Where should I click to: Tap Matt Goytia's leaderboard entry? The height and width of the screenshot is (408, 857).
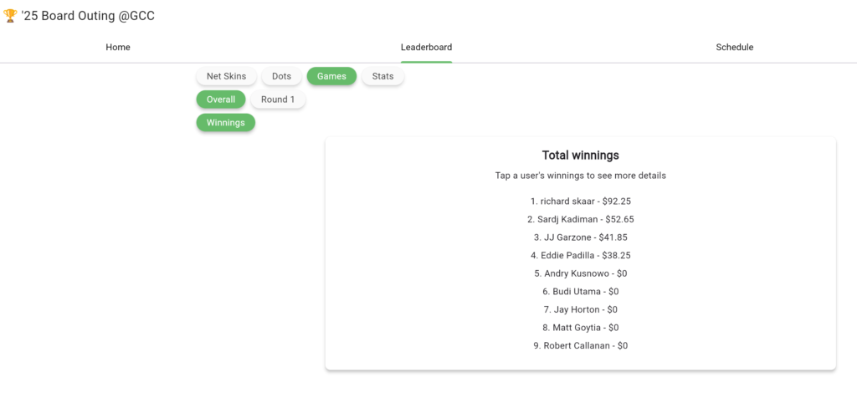pyautogui.click(x=580, y=328)
